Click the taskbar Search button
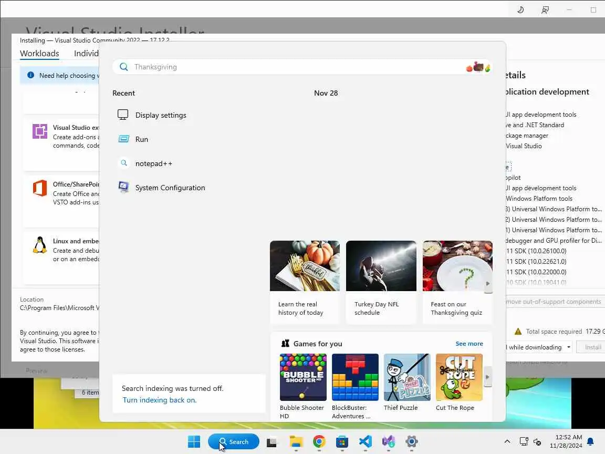605x454 pixels. [233, 441]
